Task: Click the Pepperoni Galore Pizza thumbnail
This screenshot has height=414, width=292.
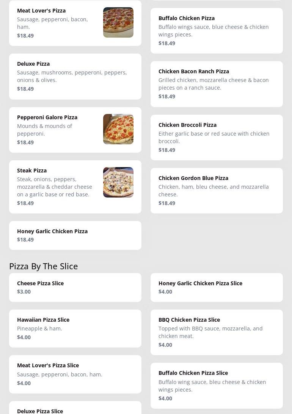Action: [x=118, y=129]
